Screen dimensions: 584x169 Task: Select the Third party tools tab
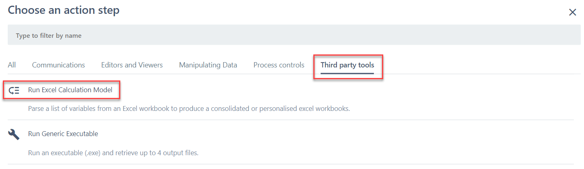tap(347, 65)
